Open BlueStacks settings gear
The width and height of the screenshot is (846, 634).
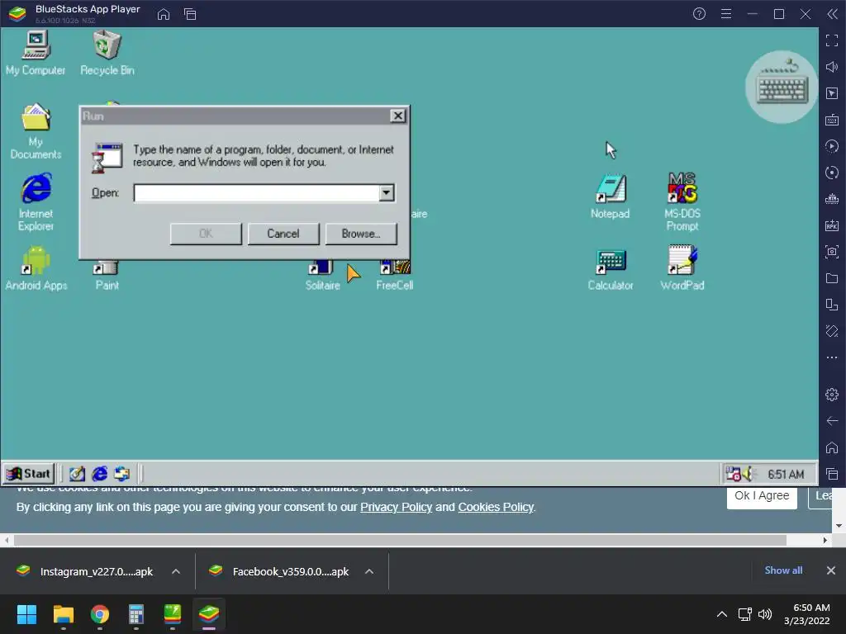pos(832,395)
